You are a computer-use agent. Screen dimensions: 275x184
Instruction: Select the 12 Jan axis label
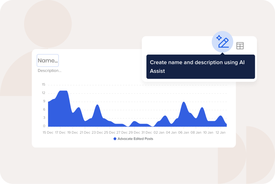coord(221,132)
